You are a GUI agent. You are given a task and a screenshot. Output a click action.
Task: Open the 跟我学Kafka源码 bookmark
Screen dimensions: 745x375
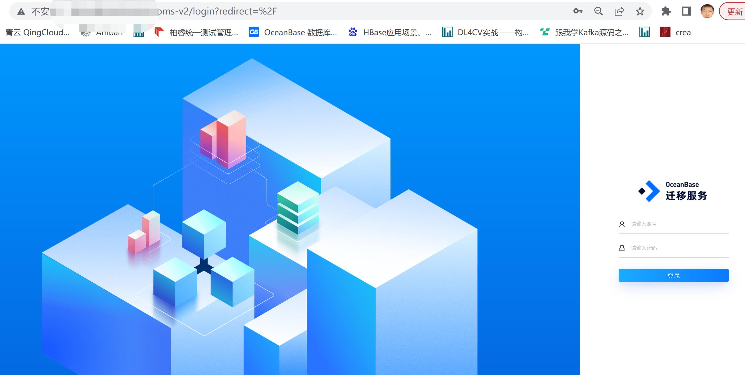pos(584,32)
